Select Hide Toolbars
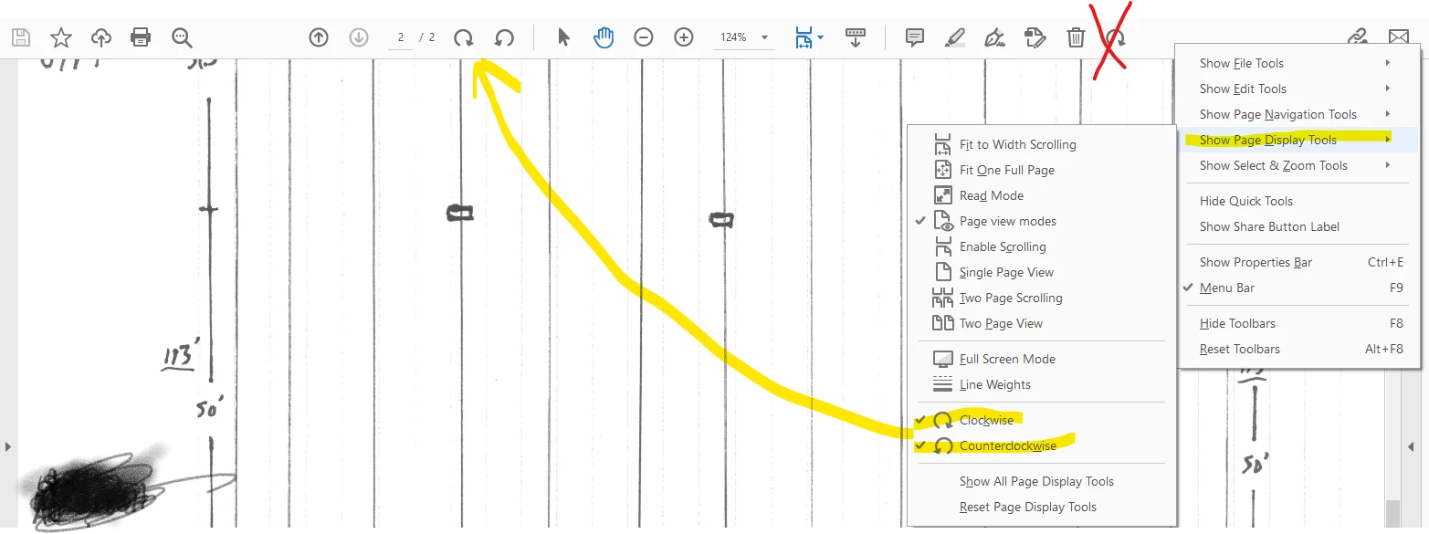This screenshot has height=534, width=1429. coord(1298,323)
